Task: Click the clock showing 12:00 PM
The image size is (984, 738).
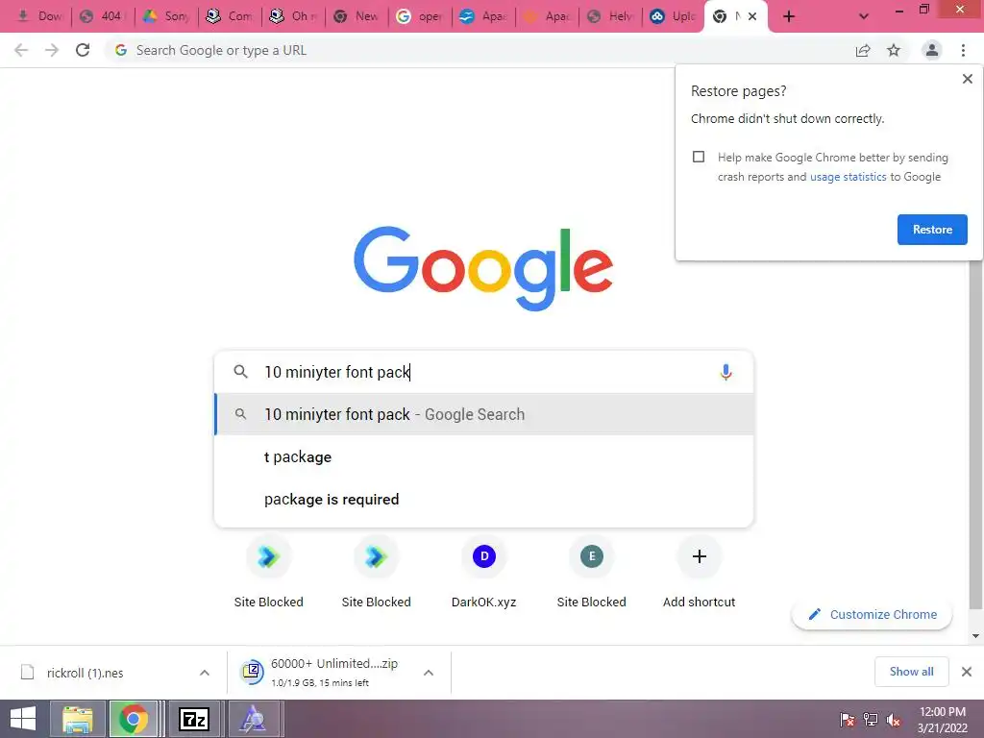Action: tap(942, 712)
